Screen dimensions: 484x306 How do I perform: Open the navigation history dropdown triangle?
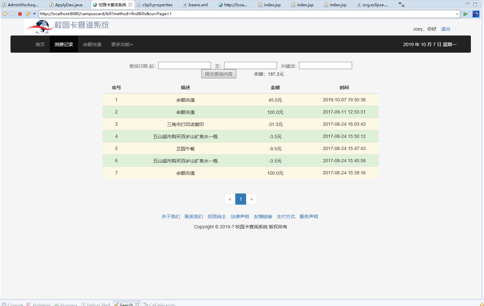pyautogui.click(x=35, y=14)
